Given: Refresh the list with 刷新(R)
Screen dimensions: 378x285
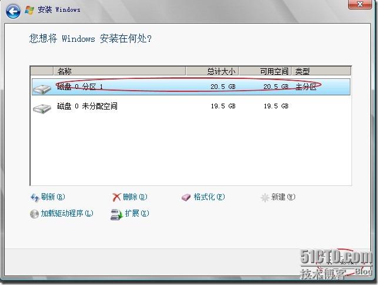Looking at the screenshot, I should (x=53, y=197).
